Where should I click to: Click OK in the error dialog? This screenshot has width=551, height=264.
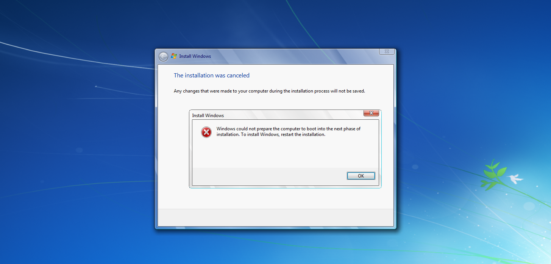(x=361, y=176)
